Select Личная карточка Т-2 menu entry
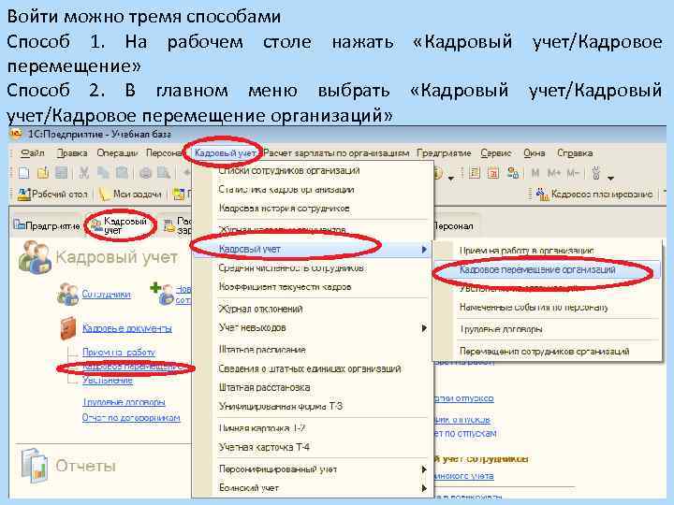Viewport: 674px width, 505px height. [x=262, y=428]
